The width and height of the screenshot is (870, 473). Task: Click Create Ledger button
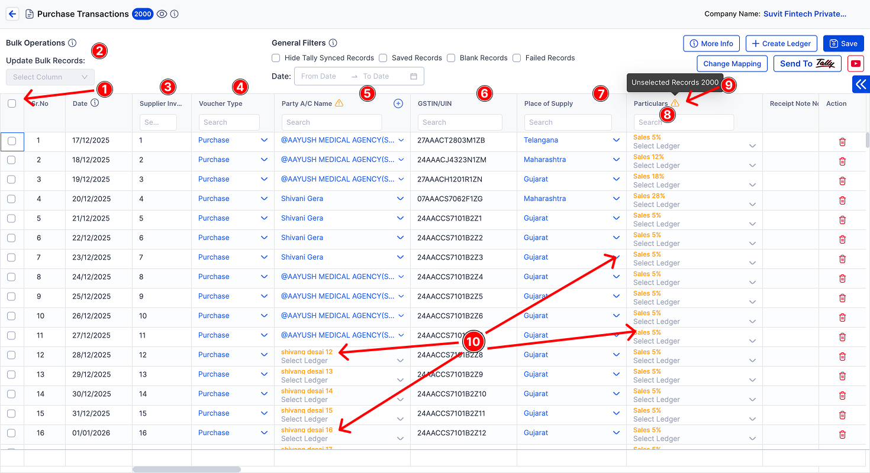tap(782, 43)
